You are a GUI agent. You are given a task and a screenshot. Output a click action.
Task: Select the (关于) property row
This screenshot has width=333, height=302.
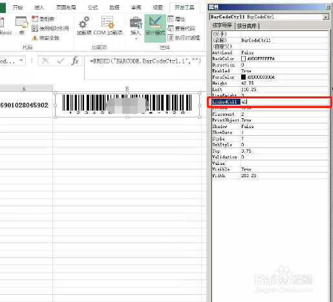(270, 34)
